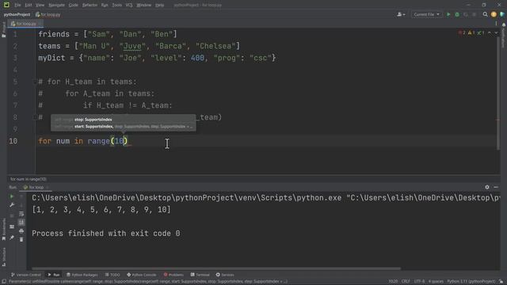The image size is (507, 285).
Task: Click line number 10 in the gutter
Action: 13,141
